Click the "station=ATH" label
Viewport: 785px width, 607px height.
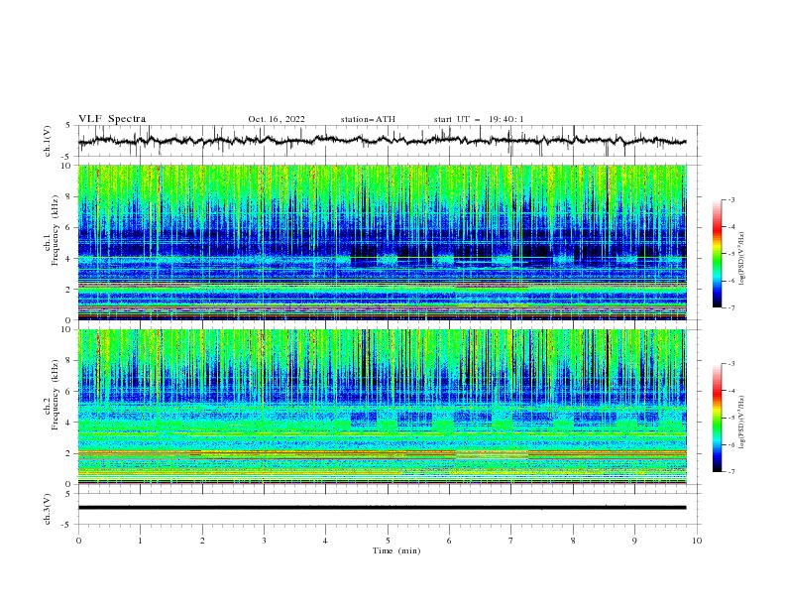point(368,119)
